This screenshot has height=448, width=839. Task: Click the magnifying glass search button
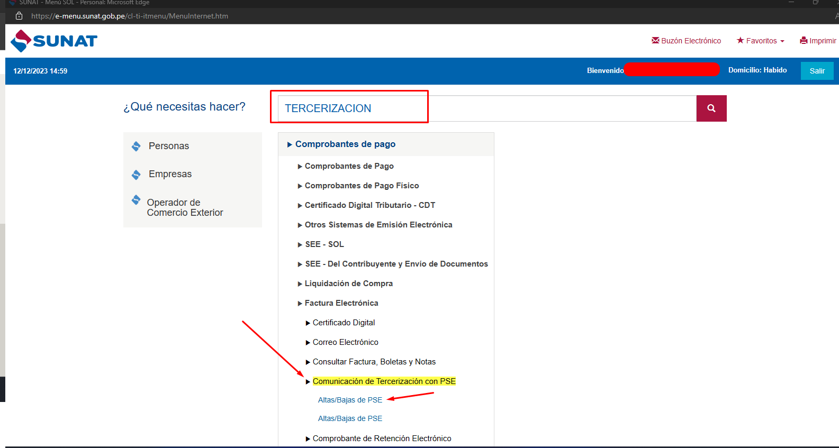(711, 108)
